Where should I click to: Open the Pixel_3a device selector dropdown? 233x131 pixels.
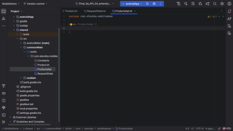95,4
